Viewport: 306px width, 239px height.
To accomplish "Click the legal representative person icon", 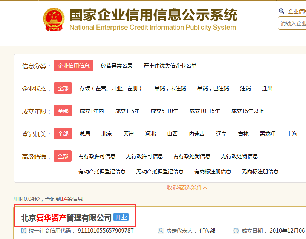I will point(161,231).
